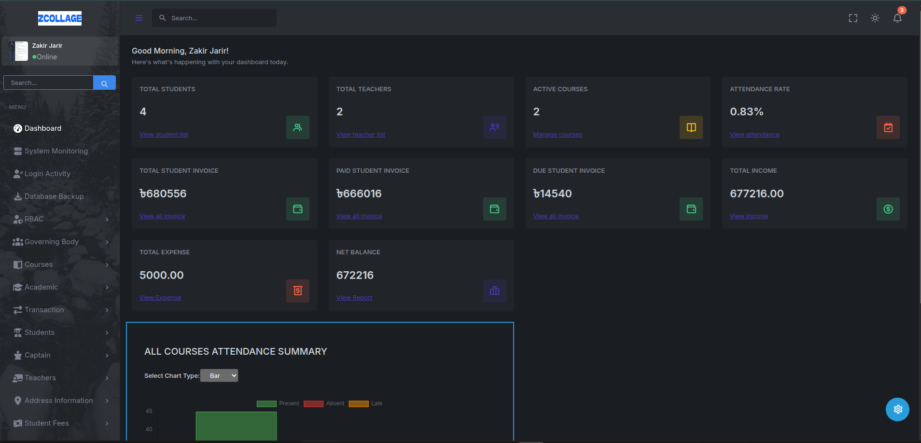Click the blue sidebar search button
The width and height of the screenshot is (921, 443).
[104, 83]
